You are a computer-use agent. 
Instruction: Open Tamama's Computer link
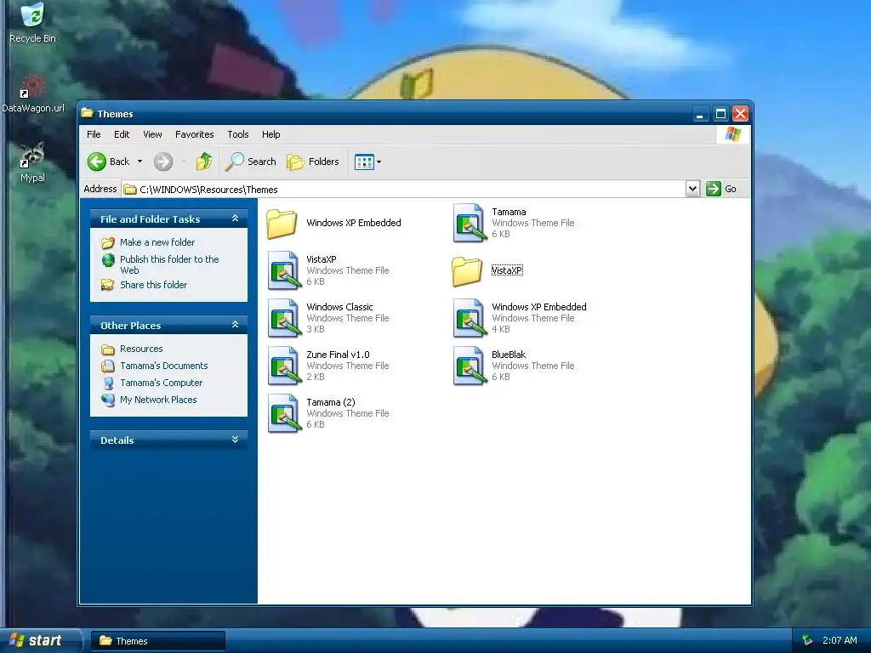click(x=161, y=383)
